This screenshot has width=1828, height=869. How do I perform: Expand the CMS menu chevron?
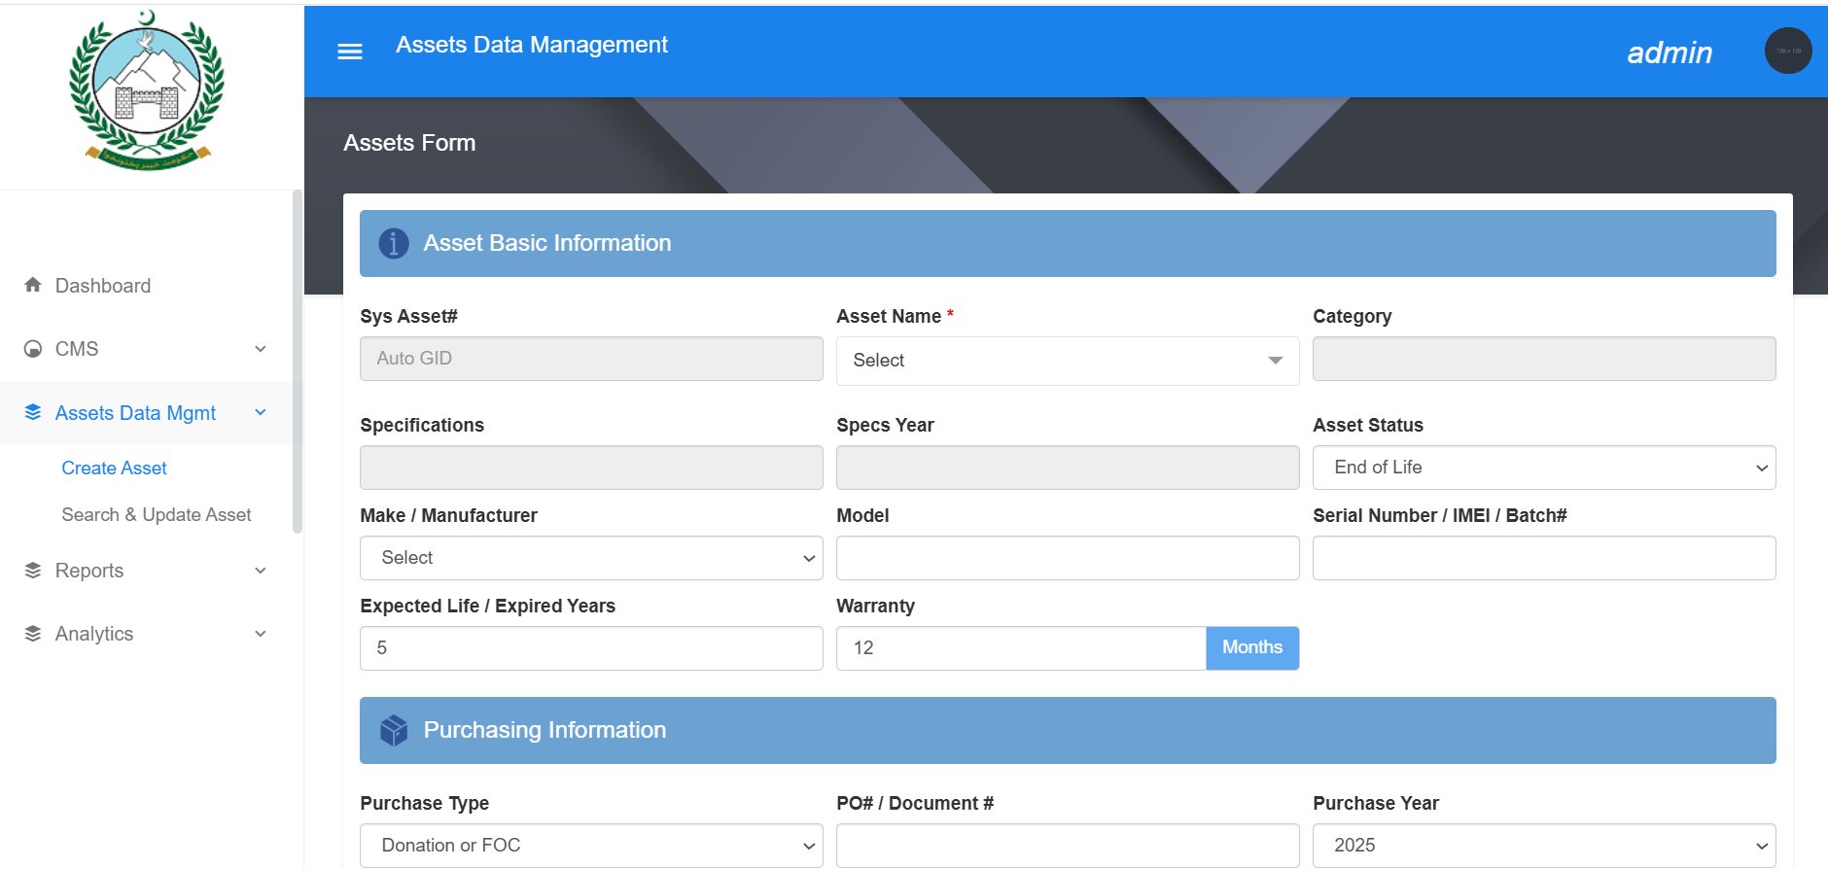261,349
